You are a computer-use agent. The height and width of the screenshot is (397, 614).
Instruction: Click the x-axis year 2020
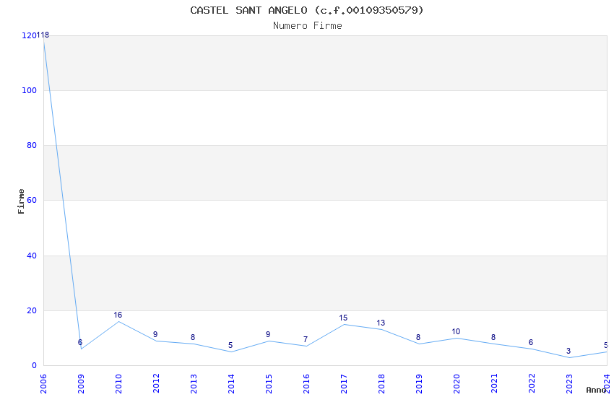pos(457,383)
